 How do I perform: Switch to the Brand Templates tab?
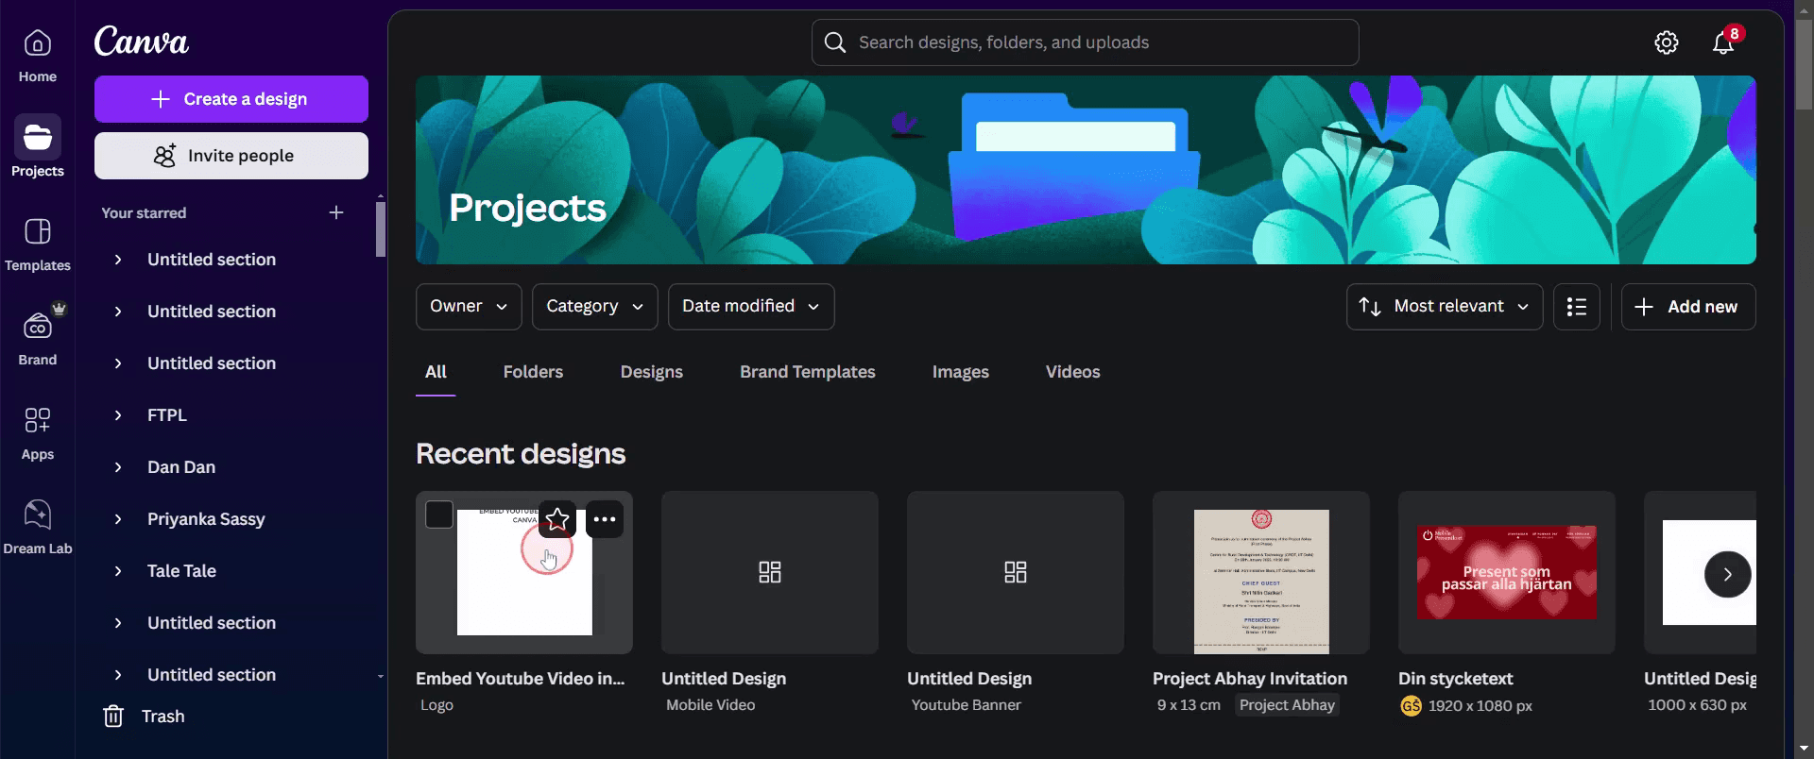click(x=808, y=372)
